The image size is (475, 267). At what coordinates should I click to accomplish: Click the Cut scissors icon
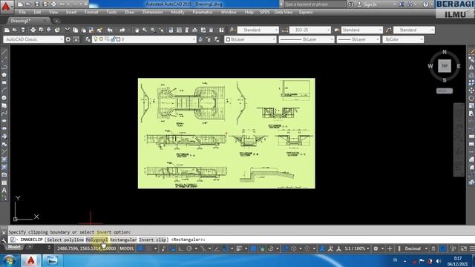tap(68, 30)
